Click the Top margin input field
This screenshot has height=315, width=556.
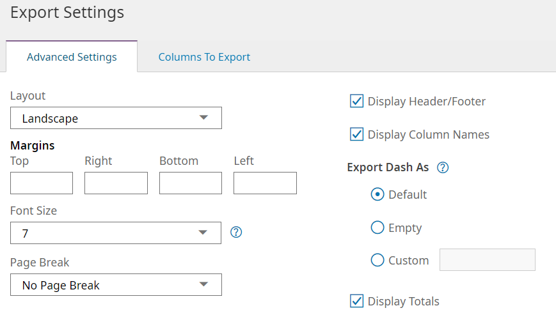pyautogui.click(x=42, y=183)
